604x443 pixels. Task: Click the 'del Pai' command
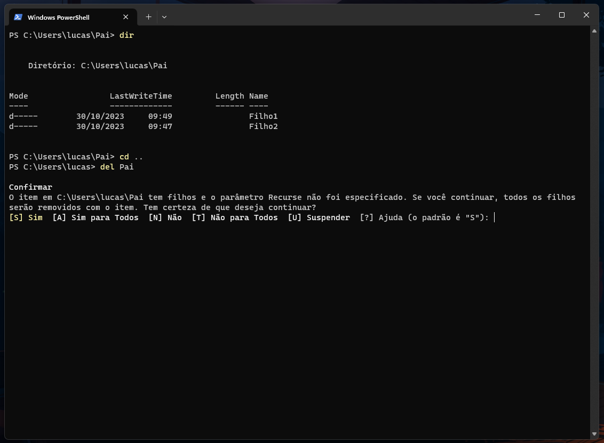point(117,167)
